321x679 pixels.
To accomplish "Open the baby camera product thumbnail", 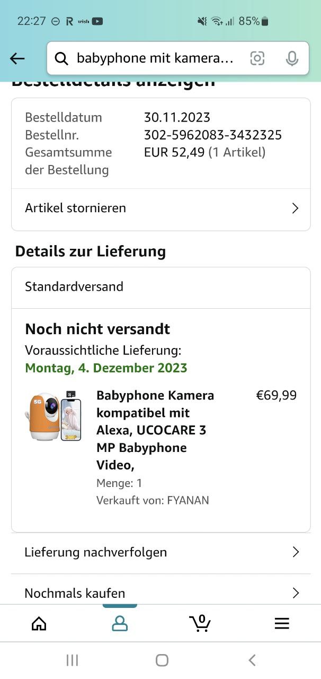I will tap(53, 416).
